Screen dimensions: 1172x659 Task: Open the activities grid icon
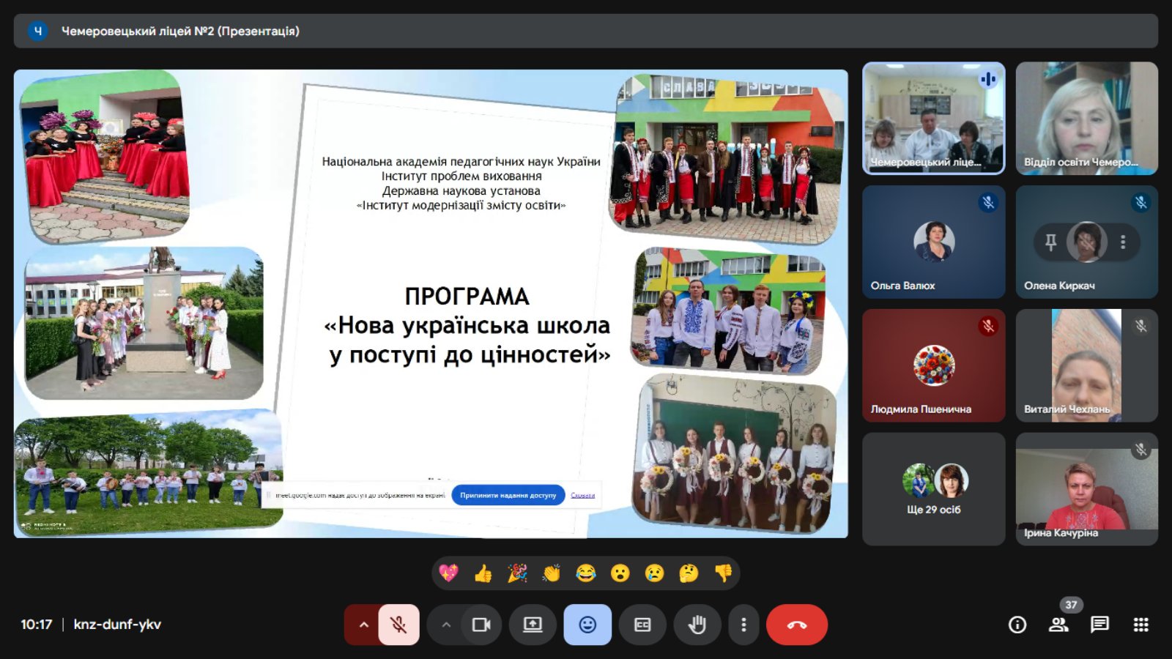(1141, 625)
